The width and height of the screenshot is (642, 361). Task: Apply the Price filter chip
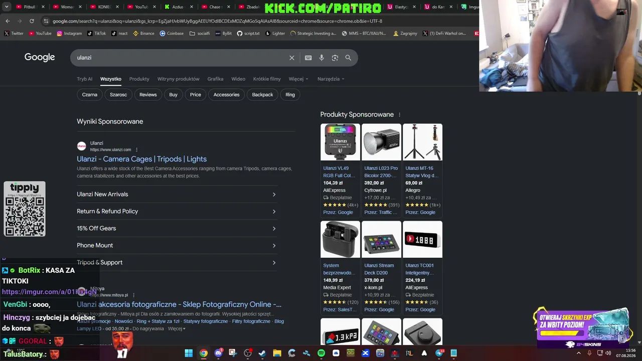coord(196,95)
